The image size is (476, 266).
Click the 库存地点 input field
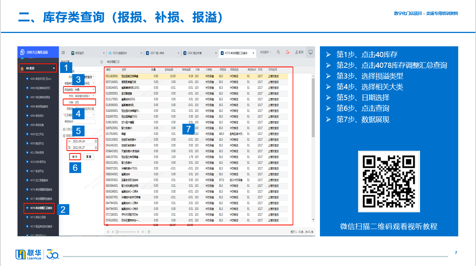[x=84, y=122]
